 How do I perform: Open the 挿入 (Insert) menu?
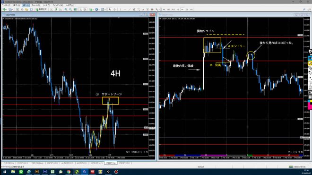26,5
